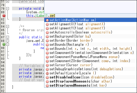Click the icon beside setCursor suggestion
The width and height of the screenshot is (137, 93).
tap(47, 65)
